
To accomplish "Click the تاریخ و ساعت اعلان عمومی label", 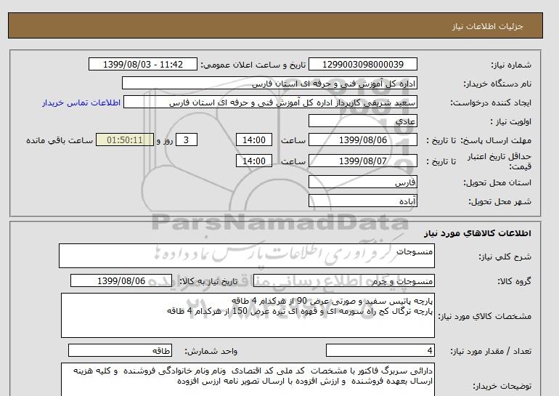I will (253, 65).
